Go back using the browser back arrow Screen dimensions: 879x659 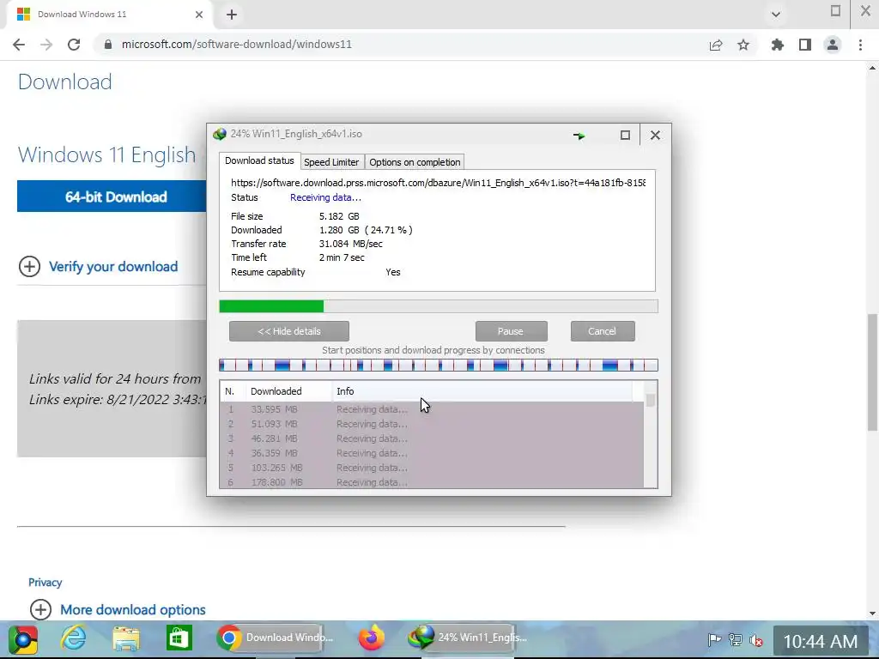pyautogui.click(x=19, y=45)
